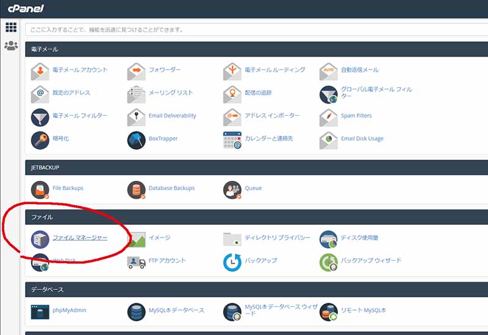Open the ファイル マネージャー icon
This screenshot has width=488, height=335.
(x=40, y=239)
